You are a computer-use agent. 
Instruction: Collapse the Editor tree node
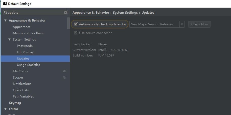6,109
